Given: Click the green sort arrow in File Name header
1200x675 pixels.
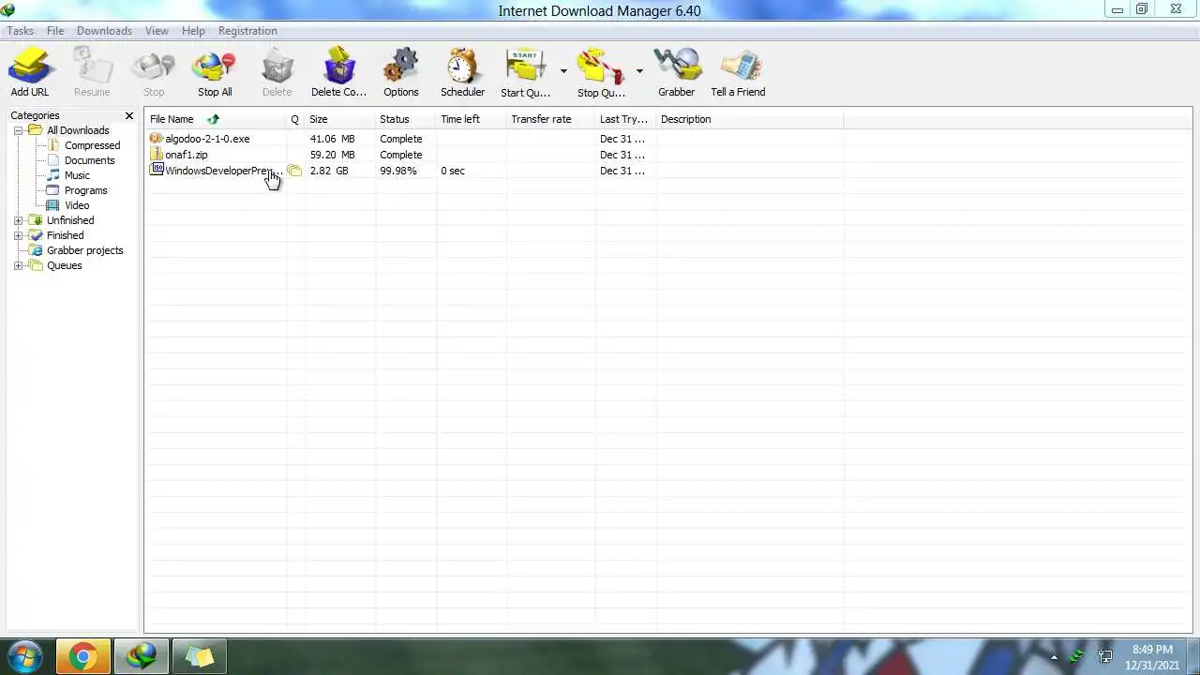Looking at the screenshot, I should pyautogui.click(x=213, y=119).
